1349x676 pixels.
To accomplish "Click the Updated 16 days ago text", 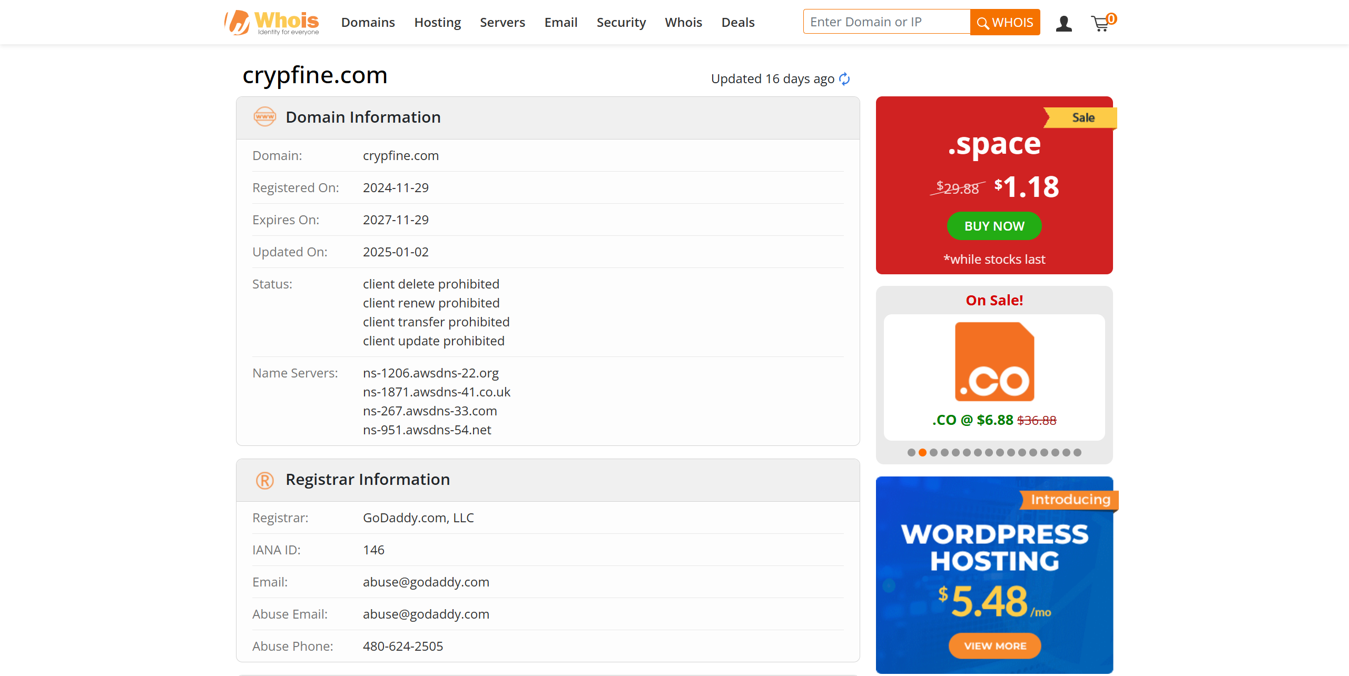I will [x=772, y=79].
